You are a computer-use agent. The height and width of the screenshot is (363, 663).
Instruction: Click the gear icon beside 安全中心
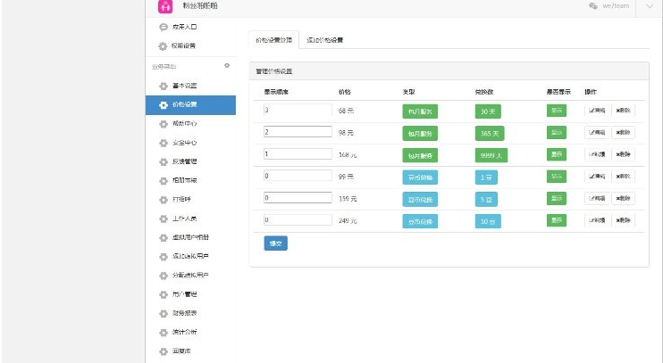(163, 143)
